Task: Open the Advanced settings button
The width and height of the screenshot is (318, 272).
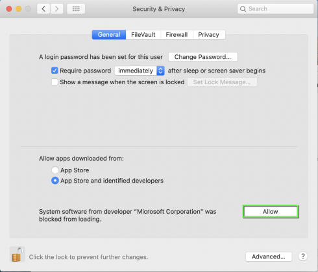Action: (269, 256)
